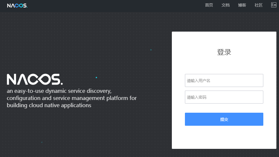Click the 登录 heading on login card
Image resolution: width=279 pixels, height=157 pixels.
pos(224,52)
